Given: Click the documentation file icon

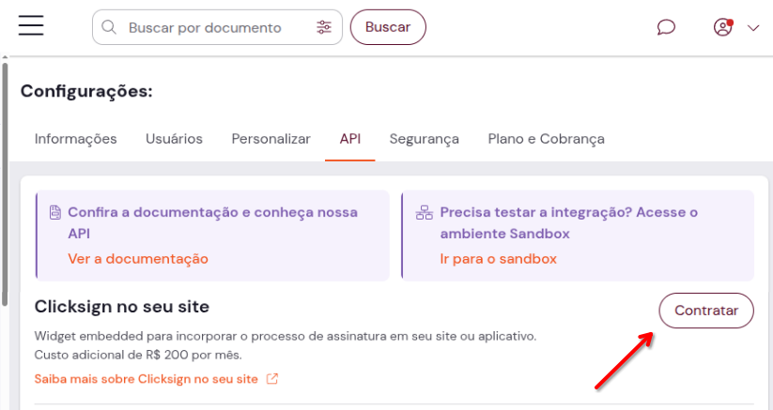Looking at the screenshot, I should coord(55,213).
